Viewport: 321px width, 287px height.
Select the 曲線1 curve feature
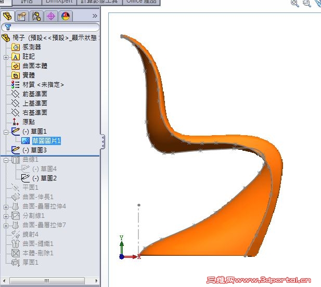[x=30, y=159]
